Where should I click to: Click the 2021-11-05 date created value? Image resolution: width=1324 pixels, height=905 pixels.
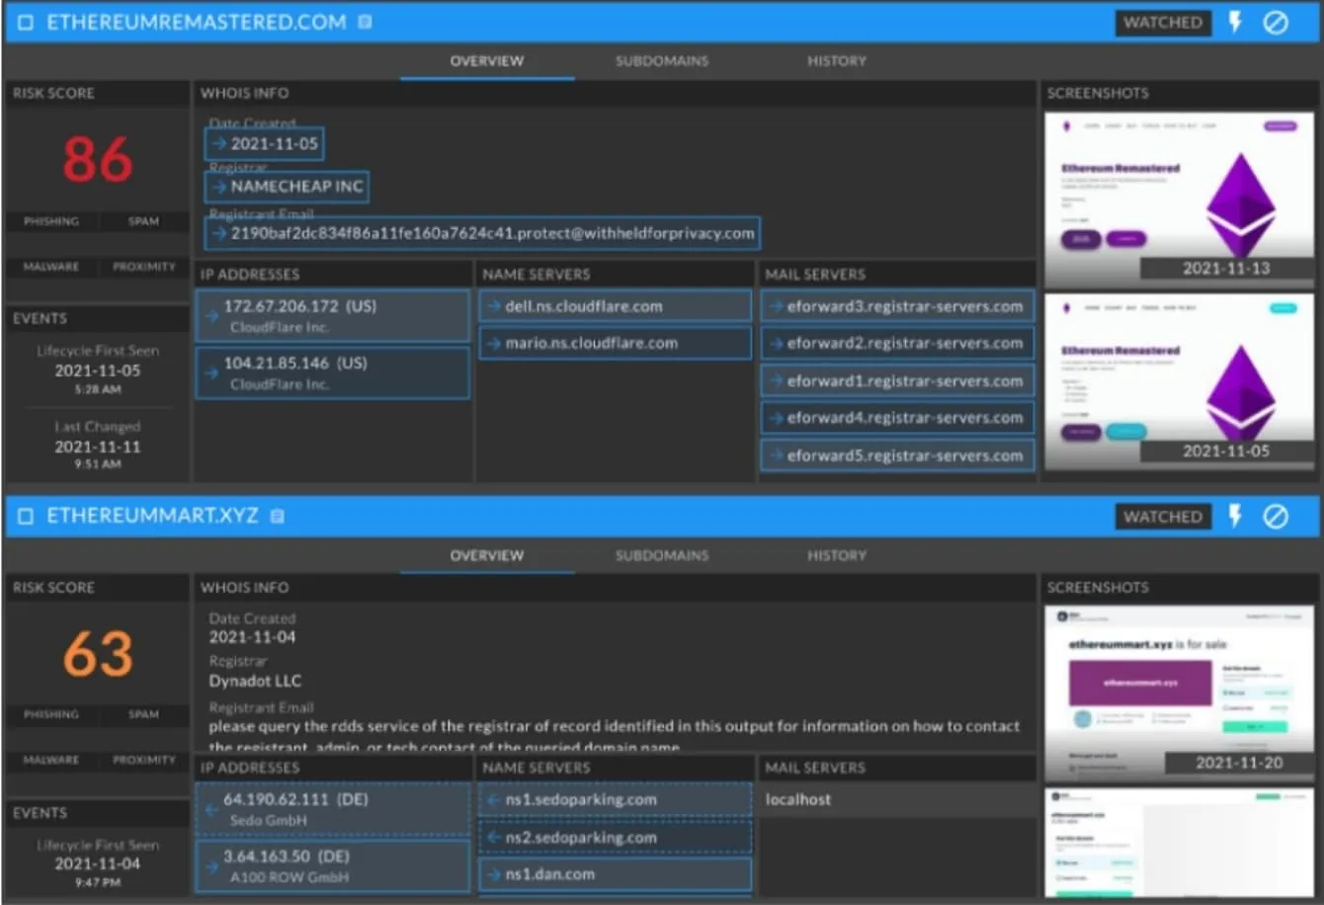coord(274,144)
